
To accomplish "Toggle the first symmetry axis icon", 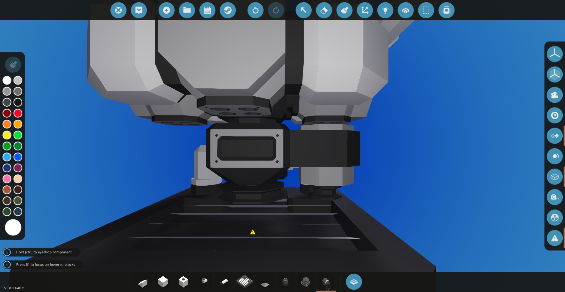I will [555, 54].
